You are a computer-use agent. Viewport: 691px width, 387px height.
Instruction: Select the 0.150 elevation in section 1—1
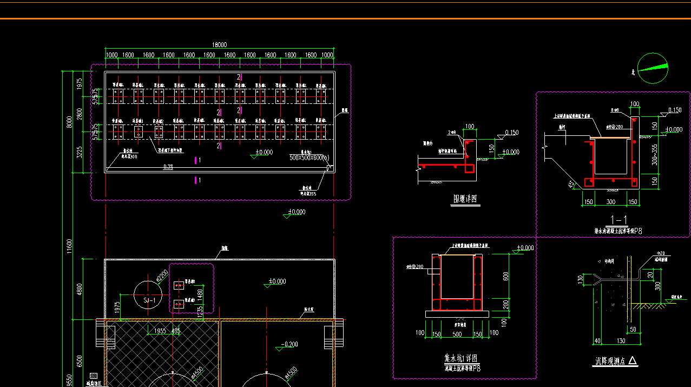[675, 110]
